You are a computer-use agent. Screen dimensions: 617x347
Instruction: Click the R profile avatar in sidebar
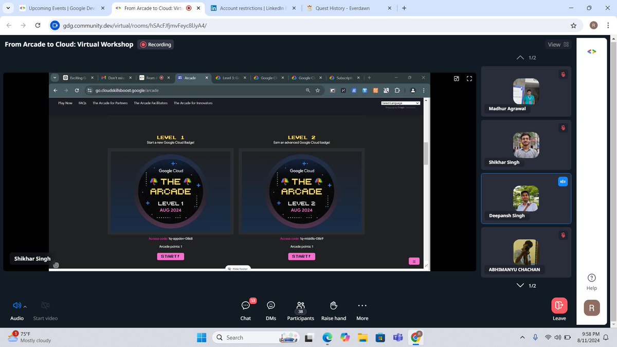pyautogui.click(x=592, y=308)
